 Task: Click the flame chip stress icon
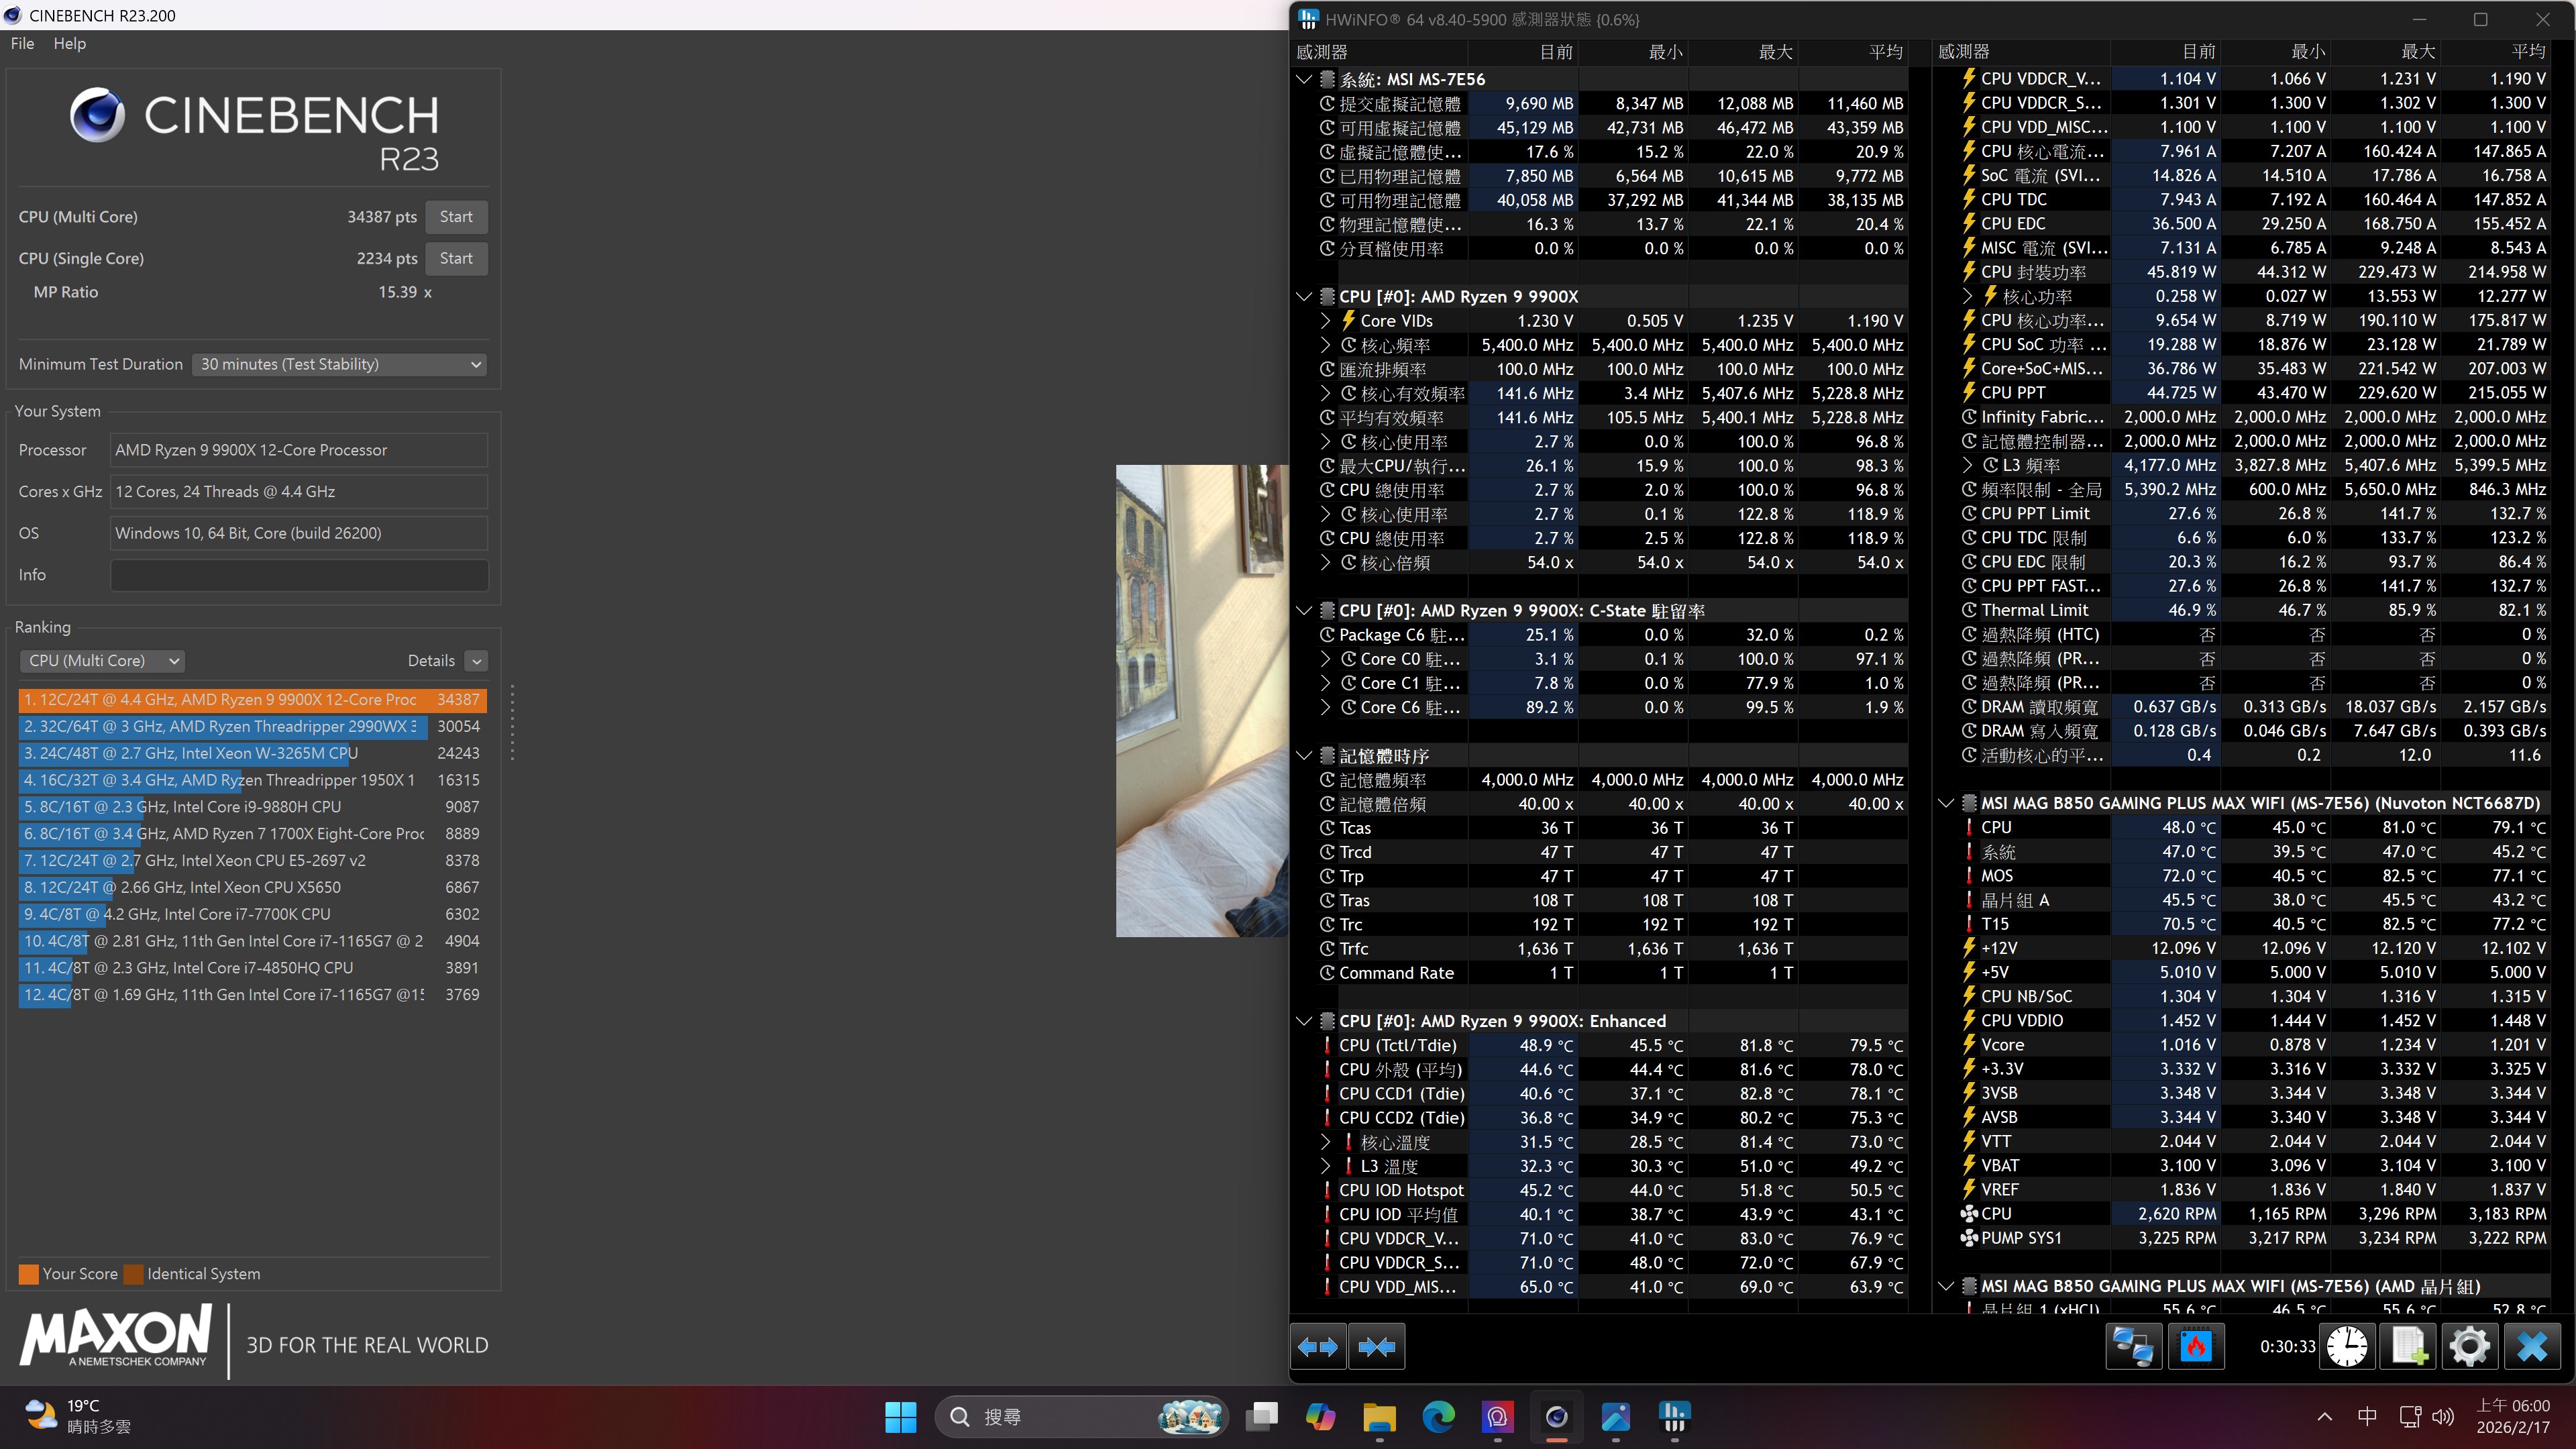(x=2195, y=1347)
